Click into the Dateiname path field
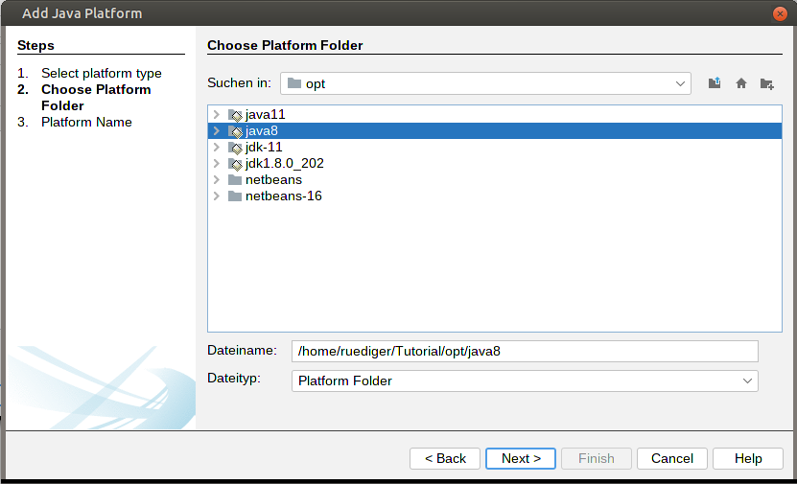 (x=525, y=351)
